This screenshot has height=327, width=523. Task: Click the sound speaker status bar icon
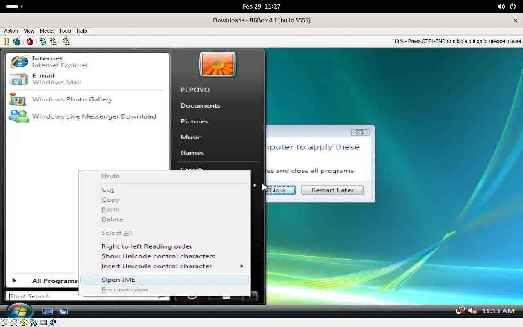point(53,323)
